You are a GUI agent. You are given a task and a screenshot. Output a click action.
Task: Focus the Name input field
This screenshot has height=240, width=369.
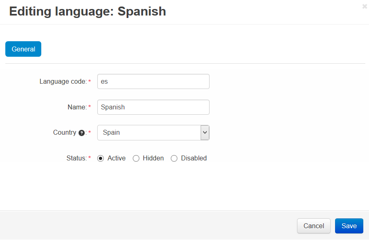click(153, 107)
